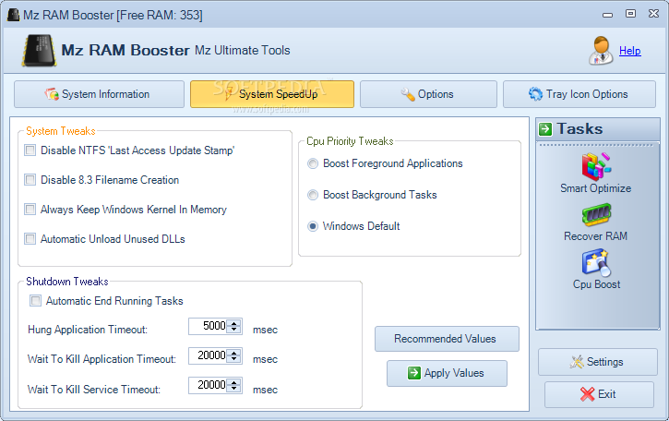
Task: Decrease Hung Application Timeout with down arrow
Action: (x=233, y=330)
